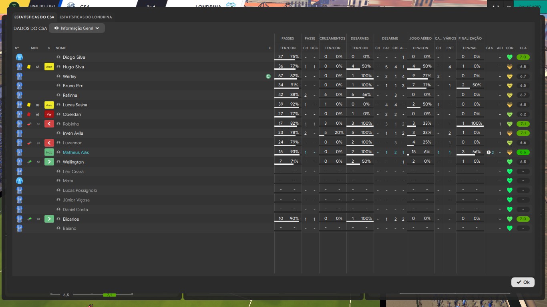Select the Daniel Costa row
Screen dimensions: 547x307
(x=273, y=209)
